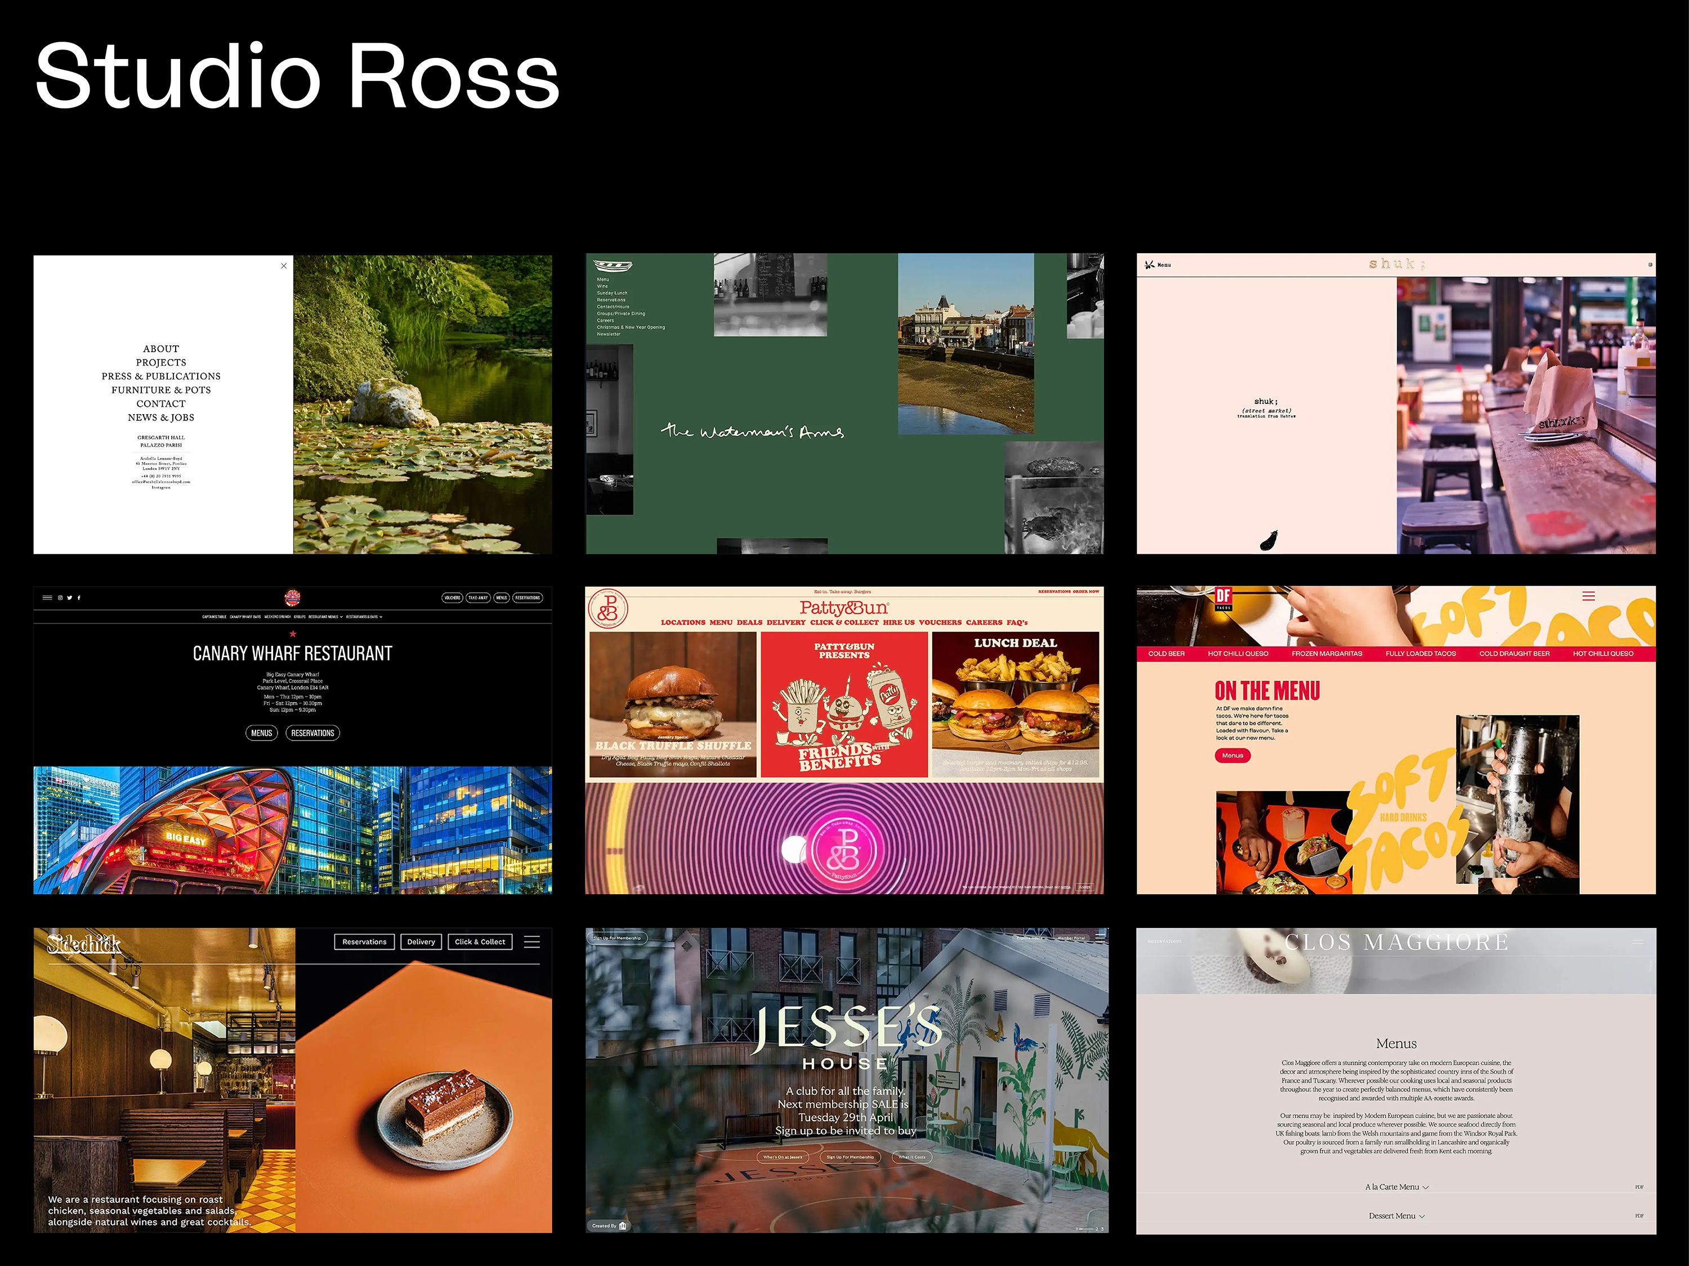Open Reservations on Waterman's Arms nav
This screenshot has width=1689, height=1266.
point(611,300)
